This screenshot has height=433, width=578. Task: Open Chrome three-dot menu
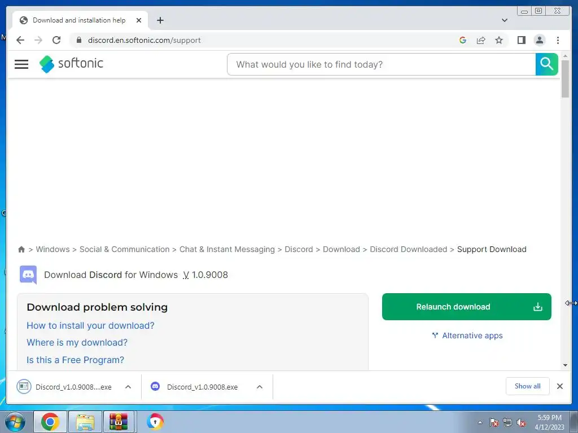[x=558, y=40]
